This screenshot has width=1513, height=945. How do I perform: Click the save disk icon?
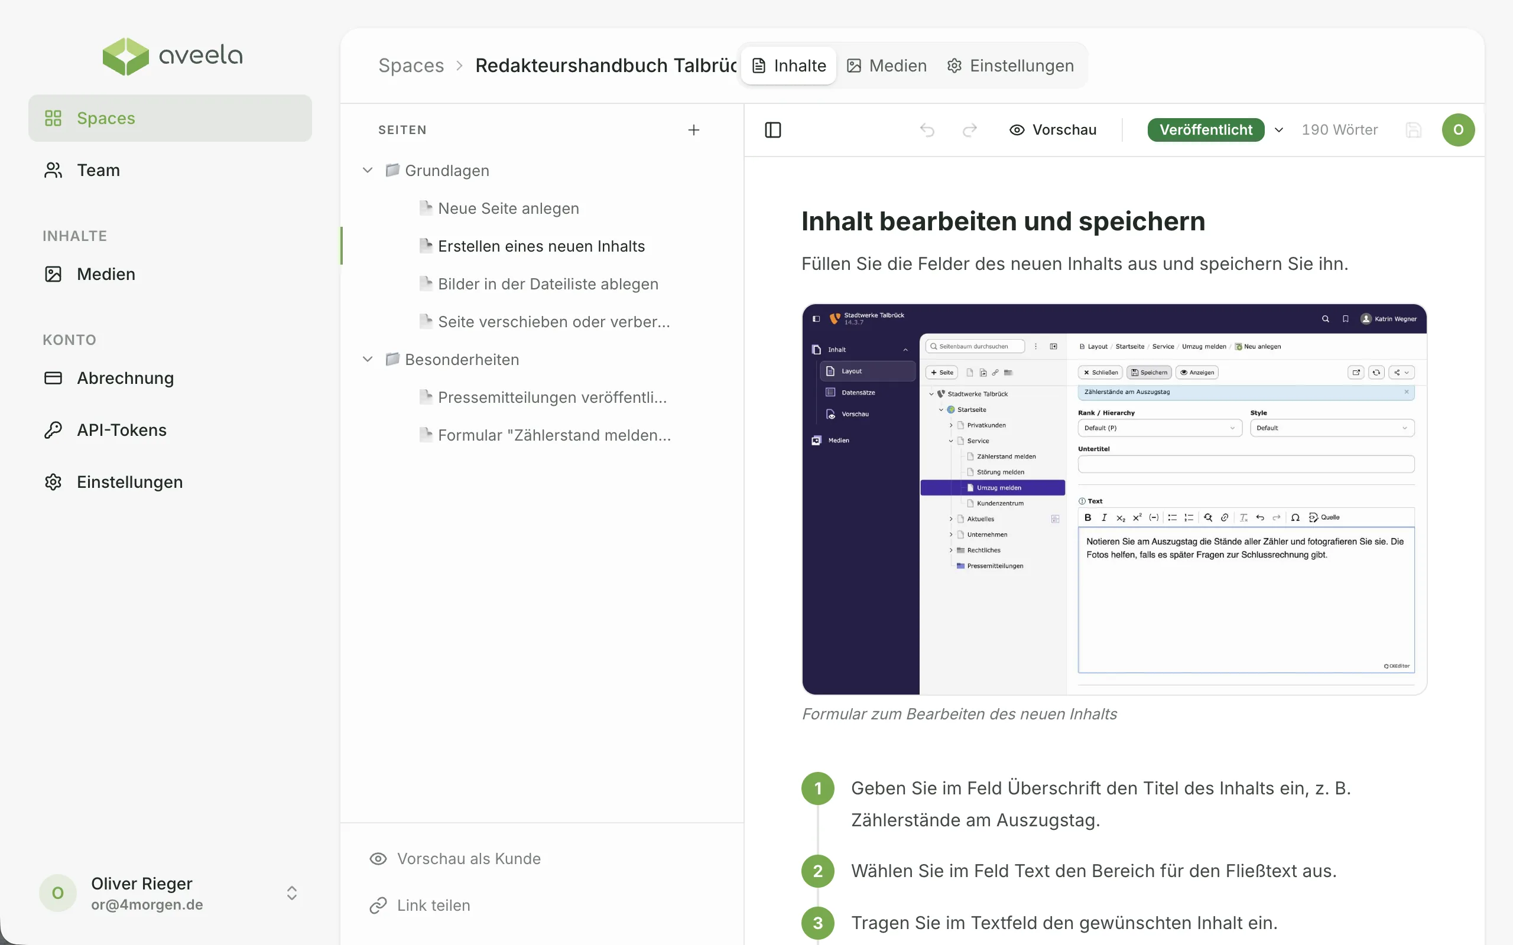pyautogui.click(x=1413, y=130)
